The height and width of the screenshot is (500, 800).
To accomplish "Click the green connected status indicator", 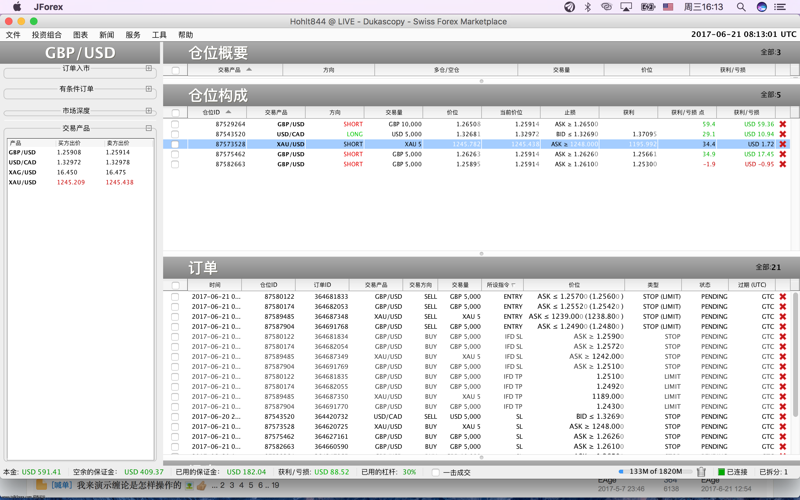I will click(x=721, y=472).
